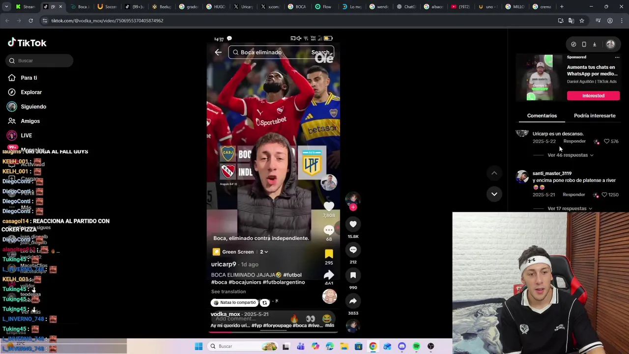Click 'más' to expand the video description
The height and width of the screenshot is (354, 629).
coord(330,325)
